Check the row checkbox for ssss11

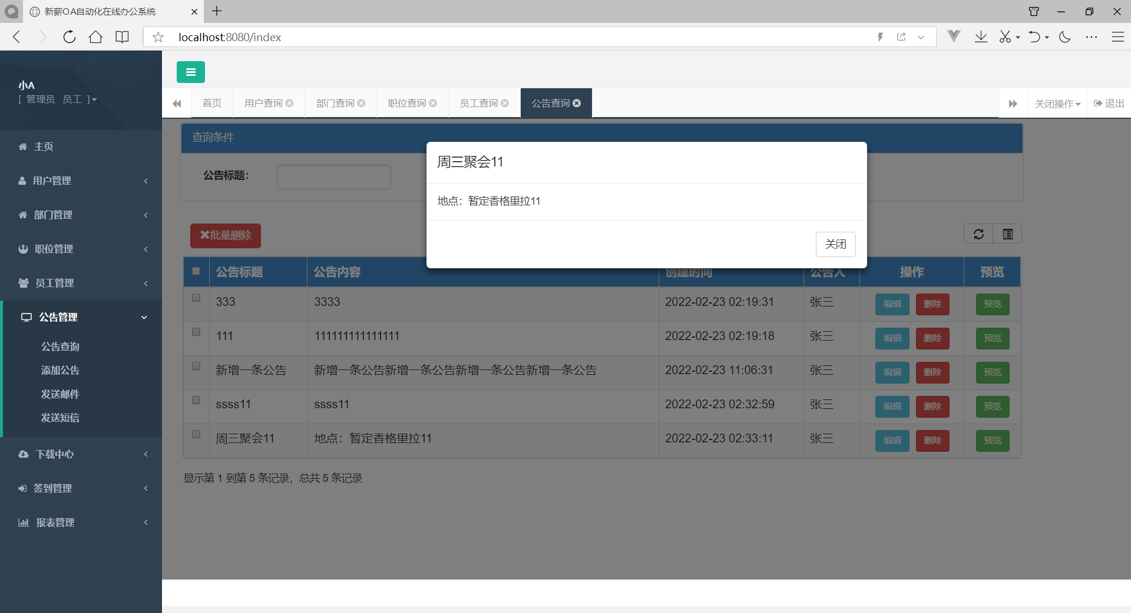click(x=196, y=400)
